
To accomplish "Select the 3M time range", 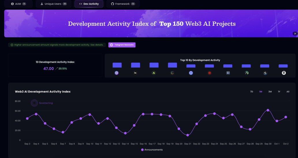I will [270, 92].
